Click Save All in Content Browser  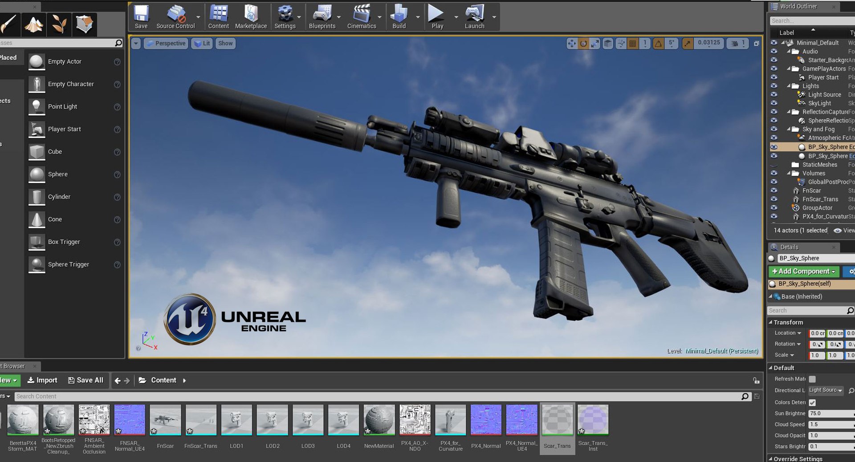coord(85,380)
